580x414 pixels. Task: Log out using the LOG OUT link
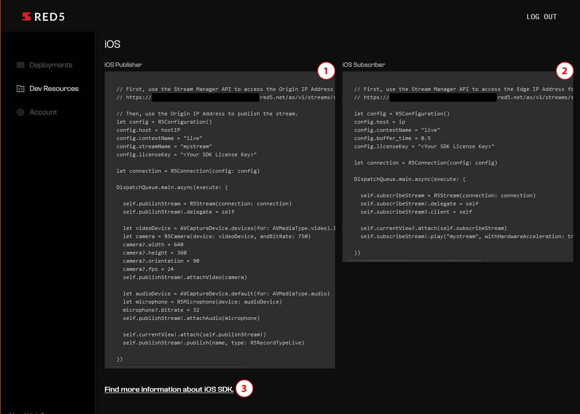point(542,17)
